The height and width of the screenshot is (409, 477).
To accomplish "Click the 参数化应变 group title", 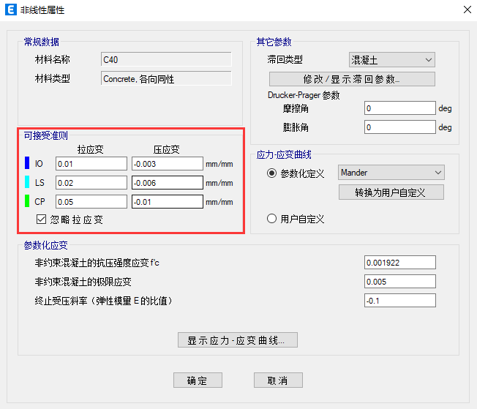I will [46, 245].
